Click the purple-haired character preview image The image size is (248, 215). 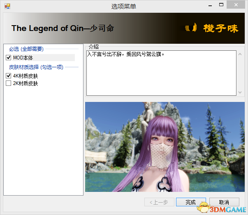coord(165,147)
